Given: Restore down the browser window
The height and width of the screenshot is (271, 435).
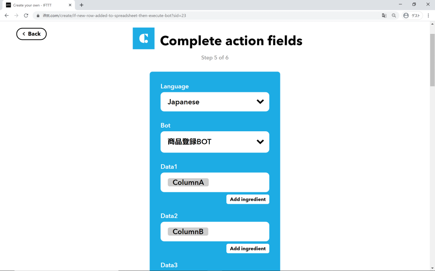Looking at the screenshot, I should tap(414, 4).
